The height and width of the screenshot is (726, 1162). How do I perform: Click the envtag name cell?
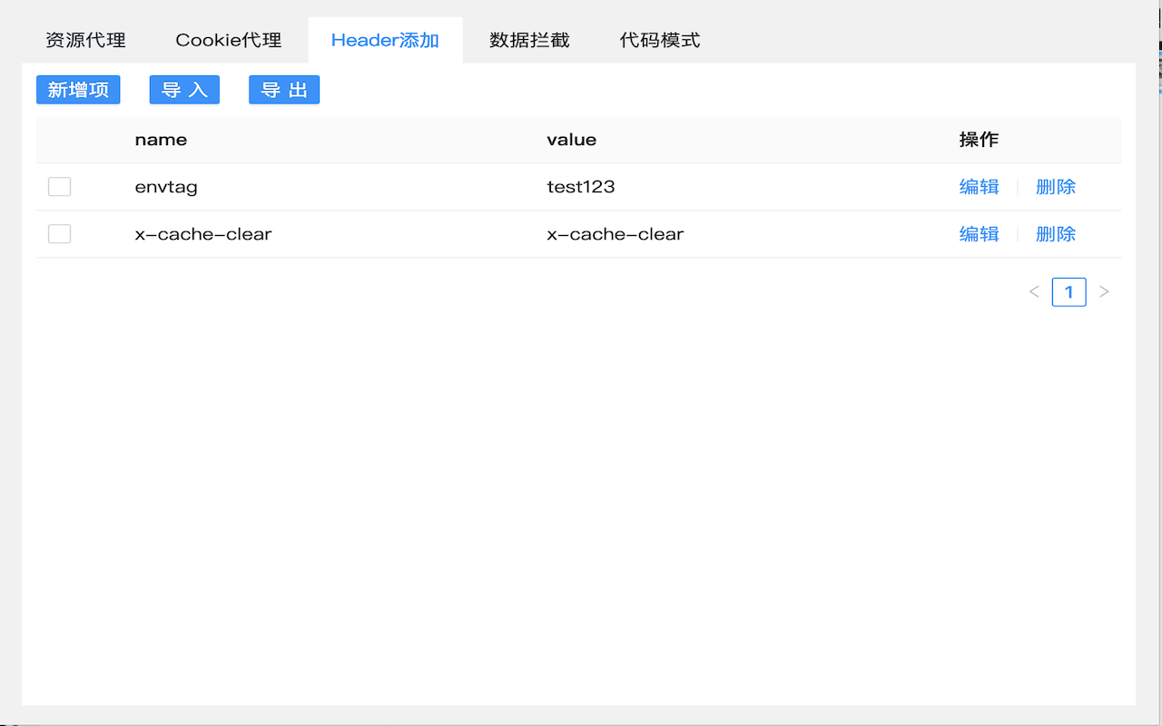[x=166, y=186]
